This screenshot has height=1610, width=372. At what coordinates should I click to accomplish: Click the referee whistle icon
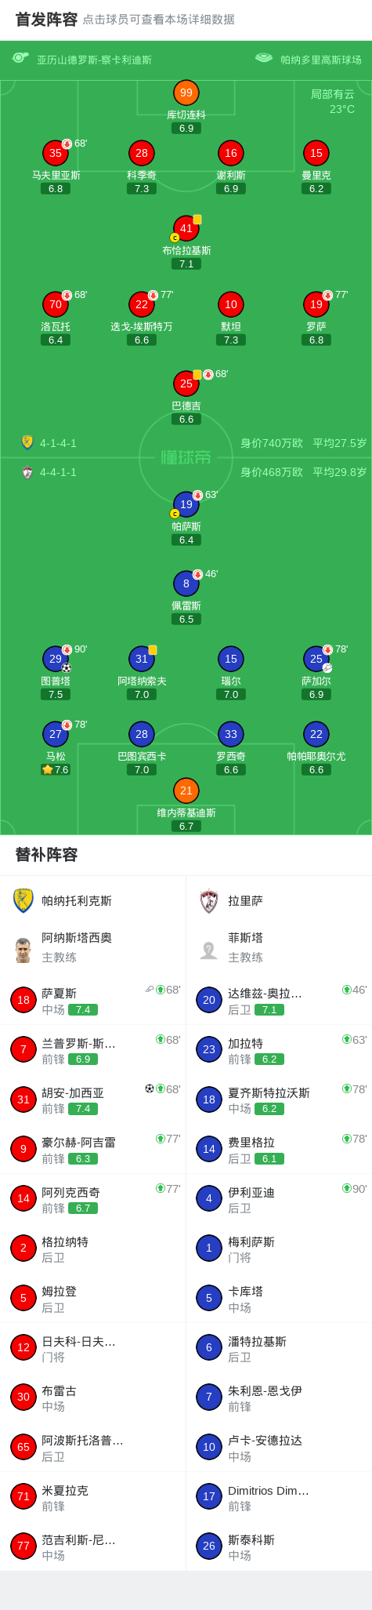pos(20,58)
